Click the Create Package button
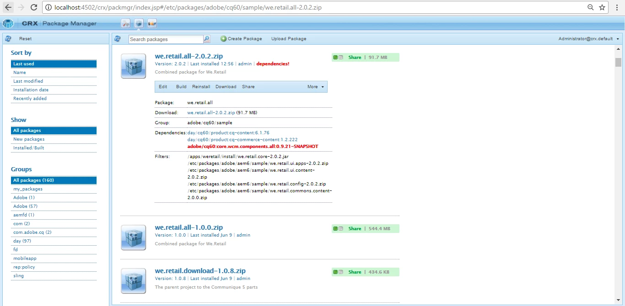Screen dimensions: 625x306 pos(241,39)
